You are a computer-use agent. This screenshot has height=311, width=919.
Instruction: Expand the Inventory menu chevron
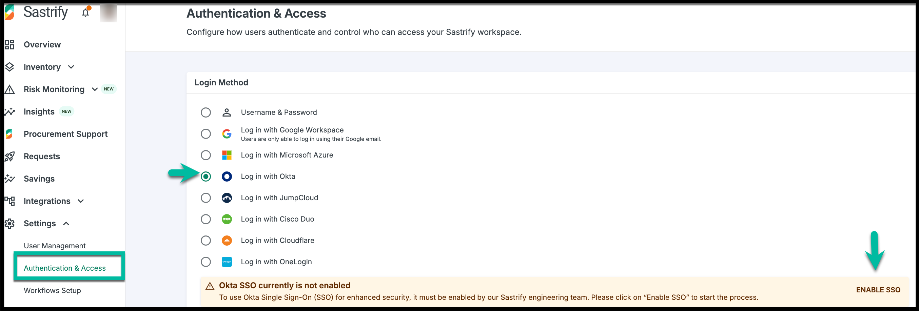tap(71, 67)
